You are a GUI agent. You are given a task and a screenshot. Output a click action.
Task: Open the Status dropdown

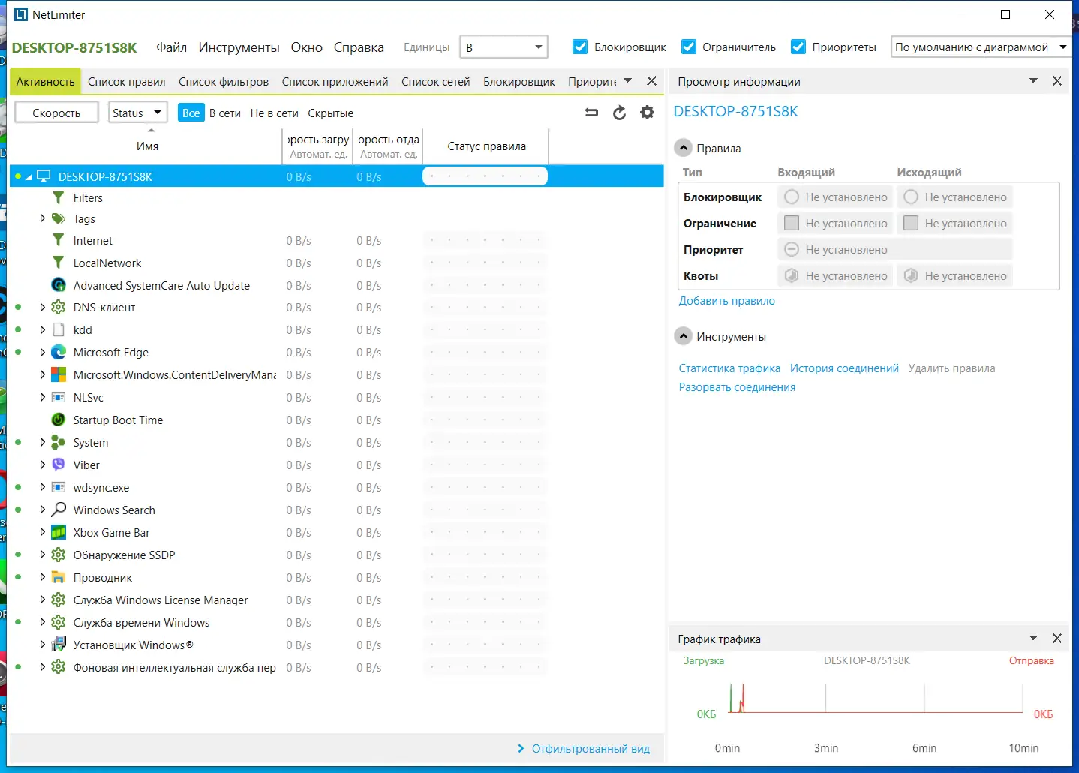pyautogui.click(x=137, y=113)
